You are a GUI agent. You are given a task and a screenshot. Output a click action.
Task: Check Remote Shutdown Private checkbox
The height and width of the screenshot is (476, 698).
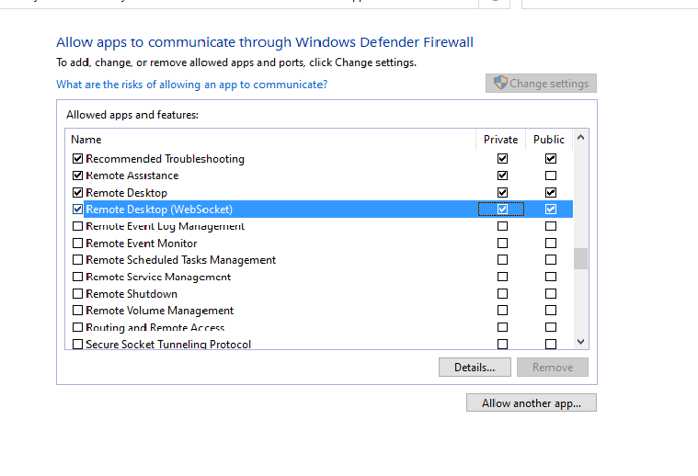(x=502, y=294)
